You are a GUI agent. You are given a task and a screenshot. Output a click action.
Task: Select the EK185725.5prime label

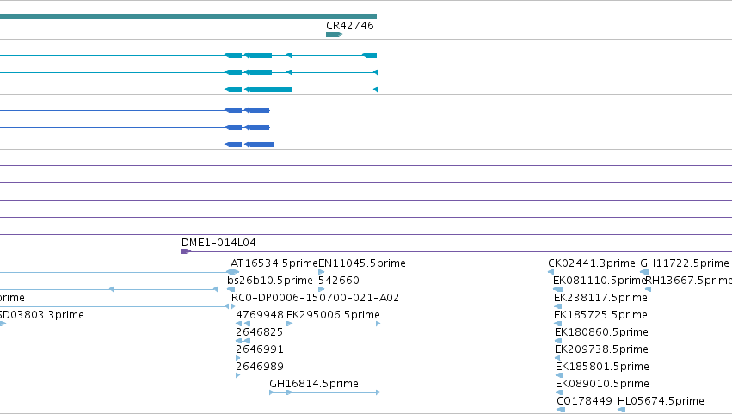(x=600, y=315)
